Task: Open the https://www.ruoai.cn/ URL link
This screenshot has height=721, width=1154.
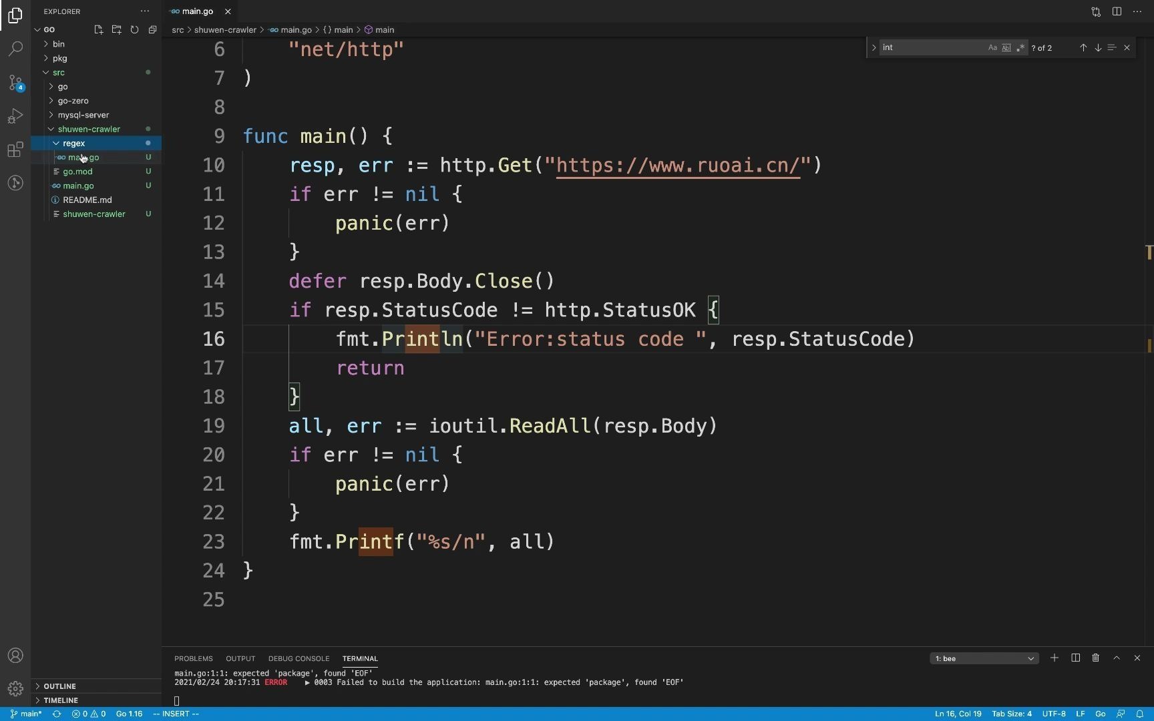Action: coord(678,166)
